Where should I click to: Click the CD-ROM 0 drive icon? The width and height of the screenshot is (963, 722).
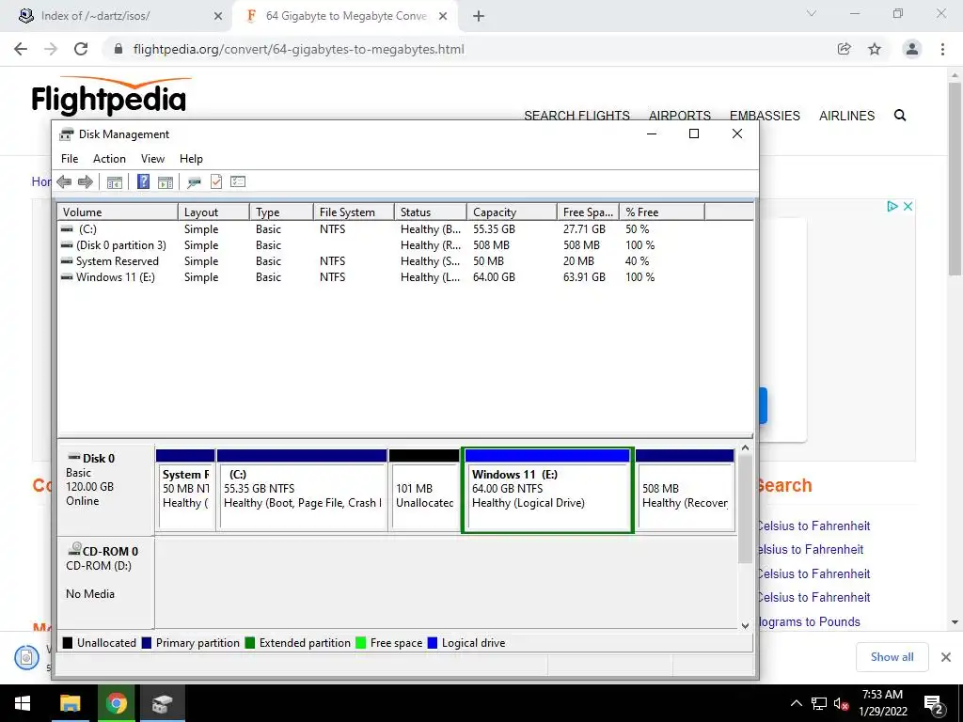[x=74, y=548]
